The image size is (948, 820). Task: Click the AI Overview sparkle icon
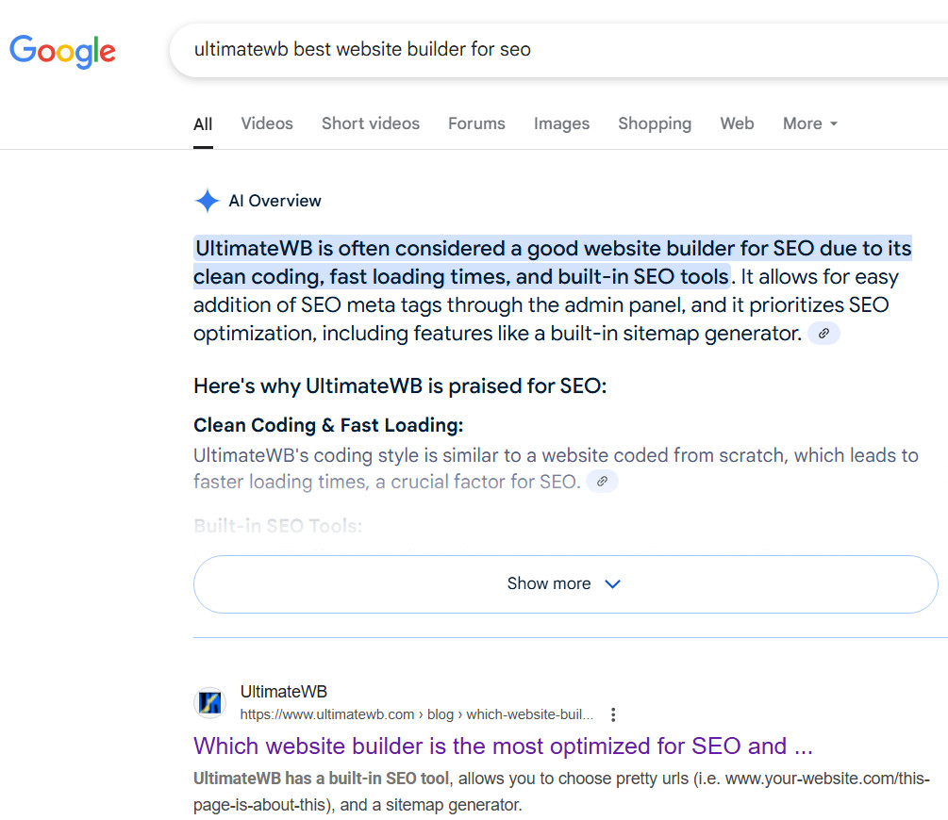tap(207, 201)
